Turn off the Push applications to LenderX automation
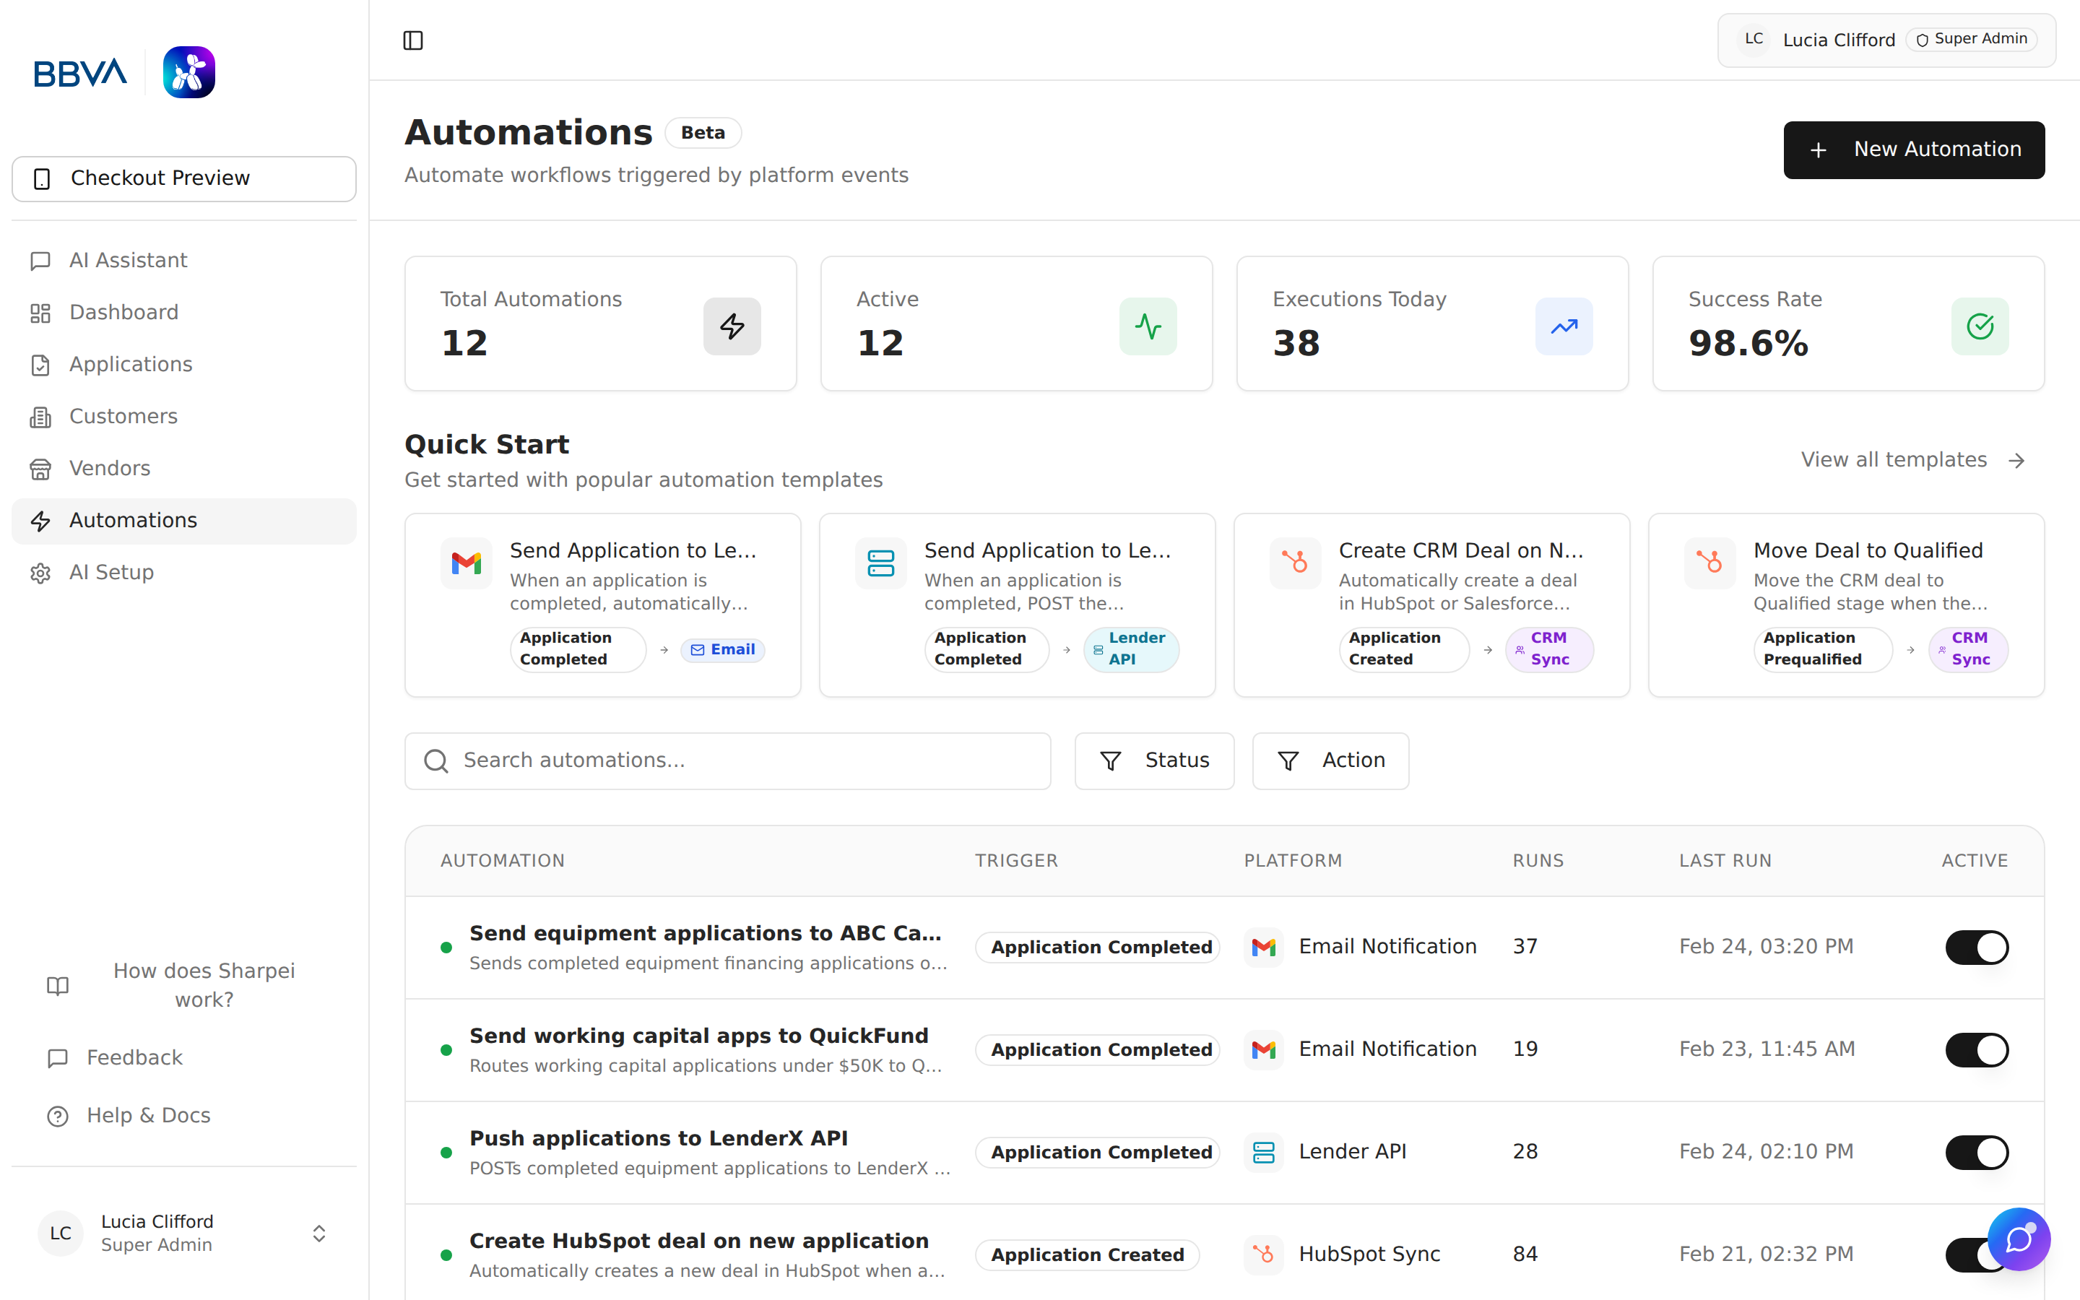This screenshot has width=2080, height=1300. click(x=1977, y=1152)
